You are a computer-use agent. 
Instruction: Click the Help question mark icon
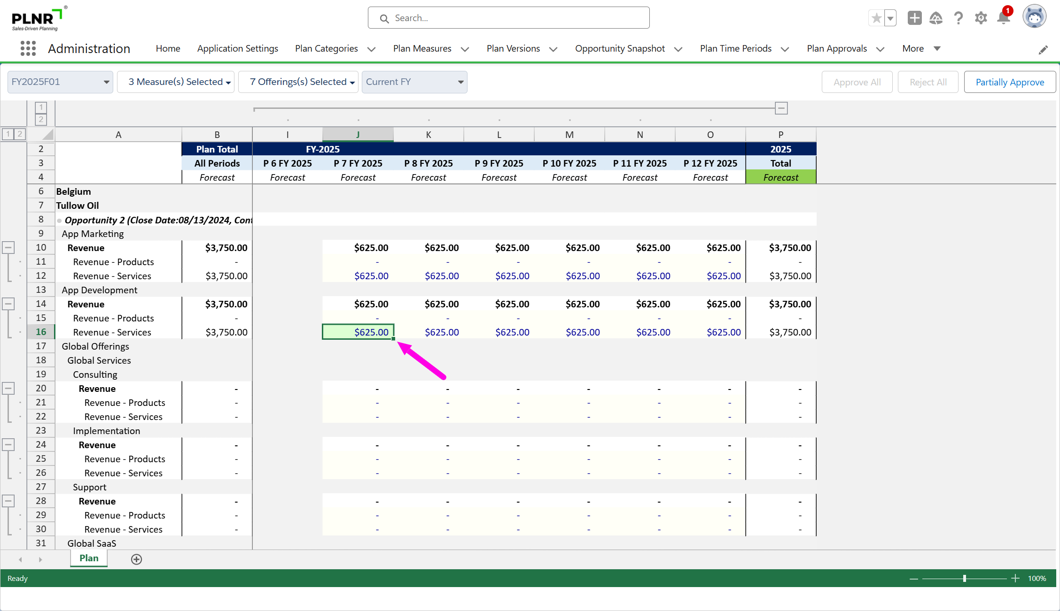(959, 18)
